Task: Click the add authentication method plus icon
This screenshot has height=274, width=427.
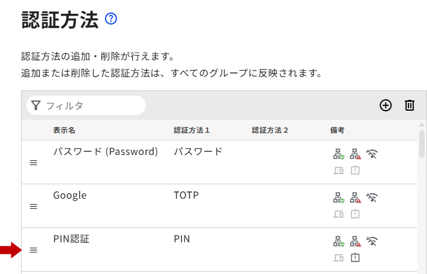Action: pyautogui.click(x=386, y=105)
